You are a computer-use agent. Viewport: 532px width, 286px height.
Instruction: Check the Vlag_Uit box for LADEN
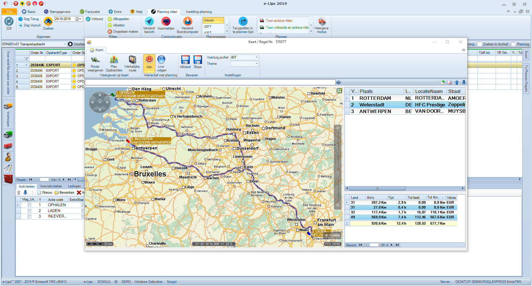[x=29, y=211]
